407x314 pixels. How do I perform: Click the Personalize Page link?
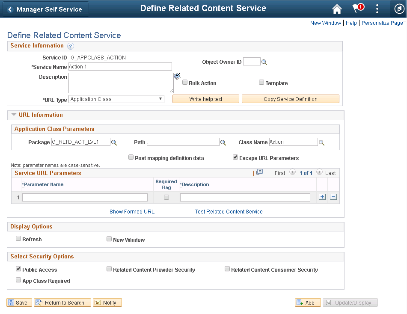[x=382, y=23]
